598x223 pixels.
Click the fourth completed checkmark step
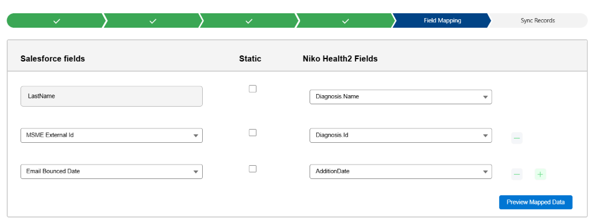click(x=345, y=20)
